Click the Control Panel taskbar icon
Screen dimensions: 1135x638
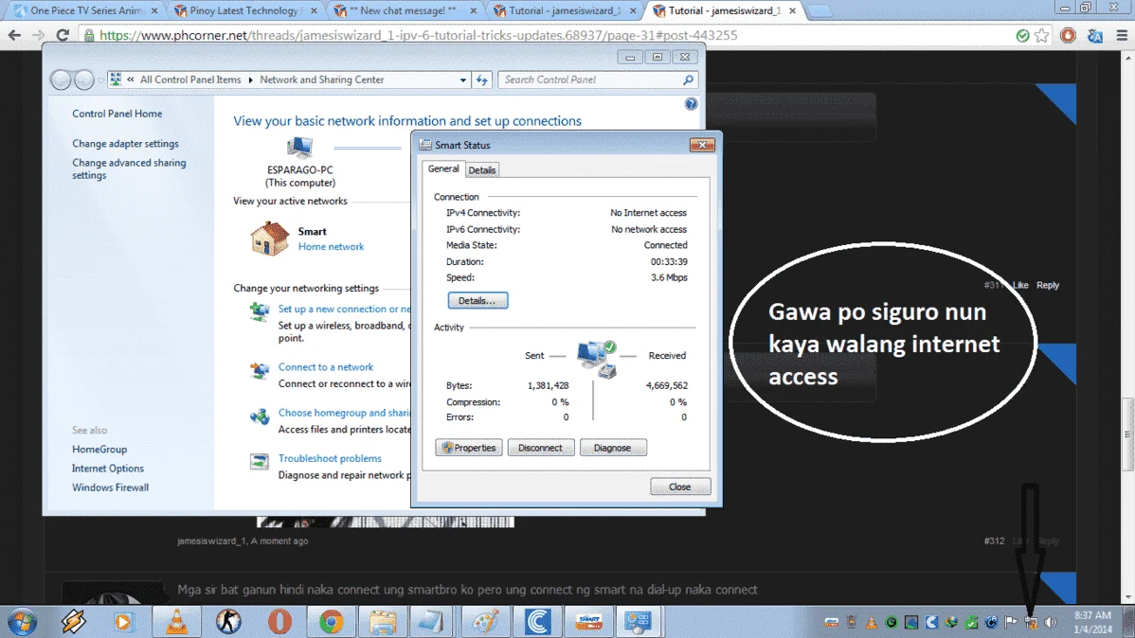[638, 621]
